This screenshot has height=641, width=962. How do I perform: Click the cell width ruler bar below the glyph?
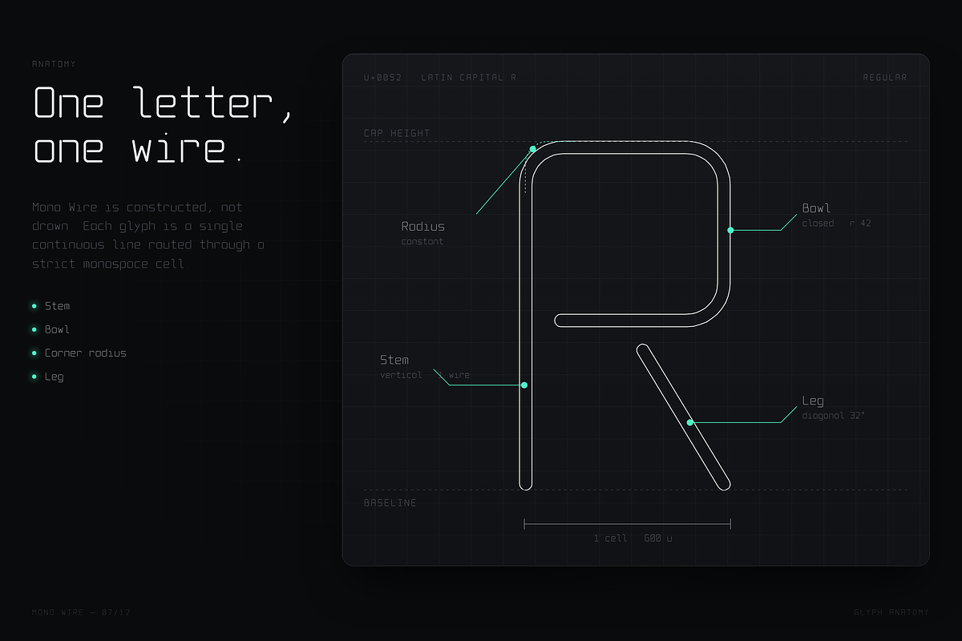pyautogui.click(x=627, y=524)
